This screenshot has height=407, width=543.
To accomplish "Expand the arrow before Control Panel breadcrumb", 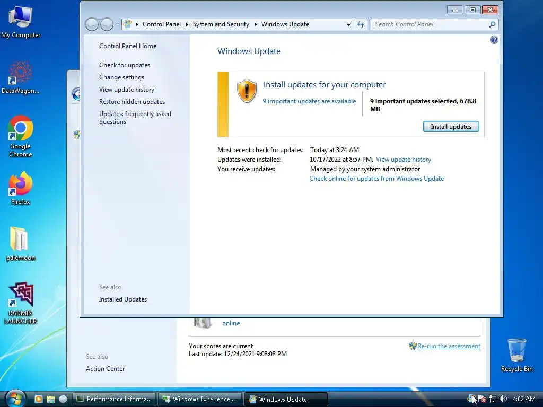I will [x=137, y=24].
